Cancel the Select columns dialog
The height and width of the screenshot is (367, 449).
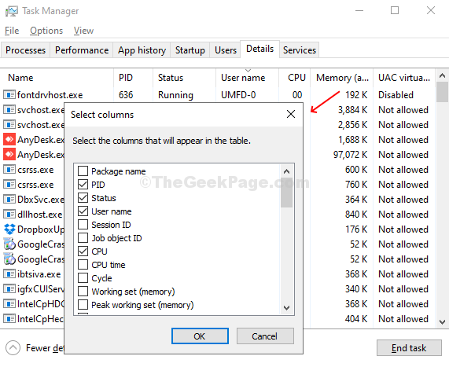click(x=265, y=336)
